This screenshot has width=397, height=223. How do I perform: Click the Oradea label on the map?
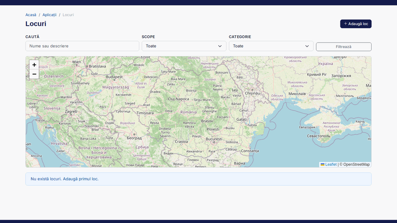[155, 92]
